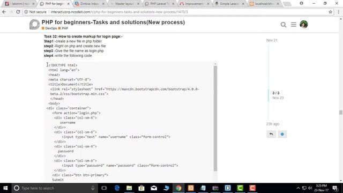
Task: Click the Type here to search box
Action: (x=55, y=188)
